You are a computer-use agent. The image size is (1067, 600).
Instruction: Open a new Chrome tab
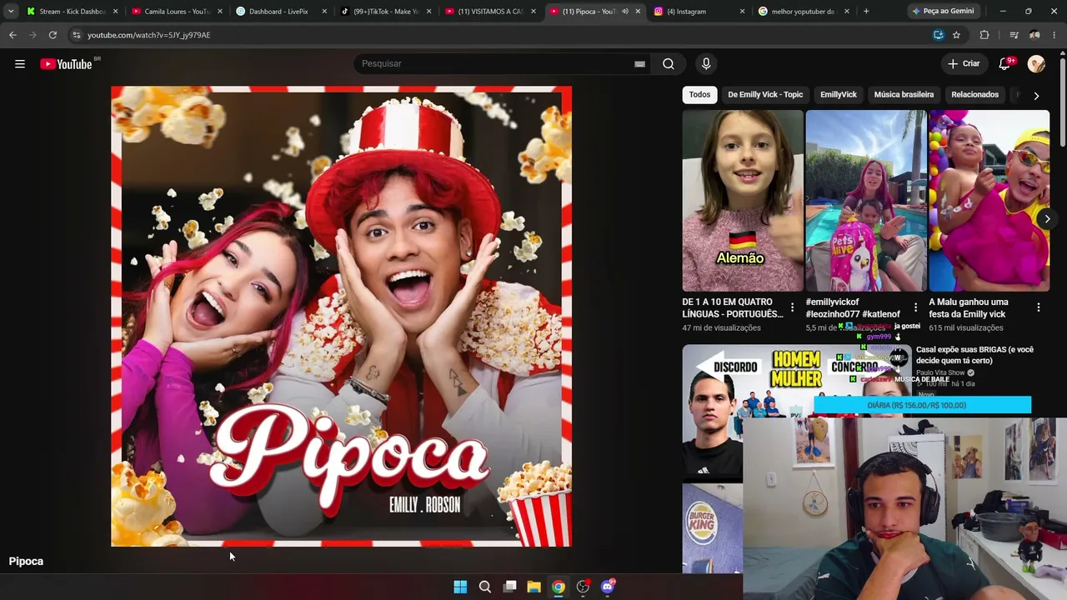tap(866, 12)
